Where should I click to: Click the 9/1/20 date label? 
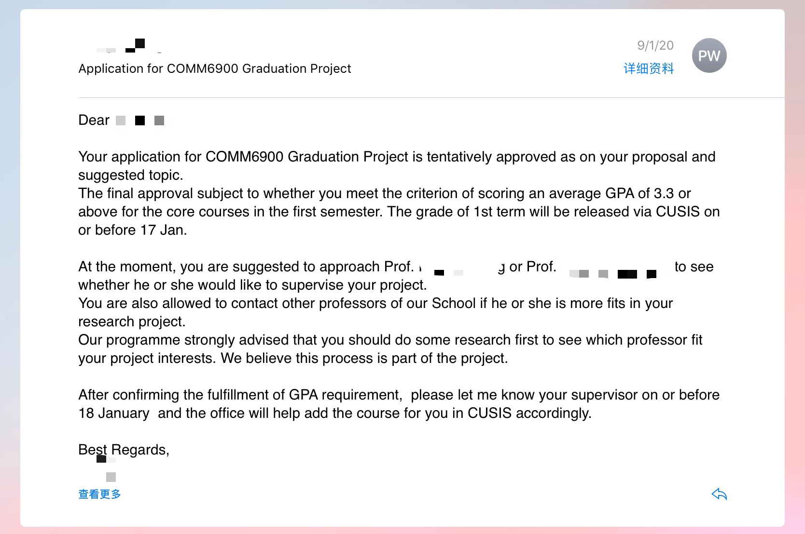pos(655,45)
